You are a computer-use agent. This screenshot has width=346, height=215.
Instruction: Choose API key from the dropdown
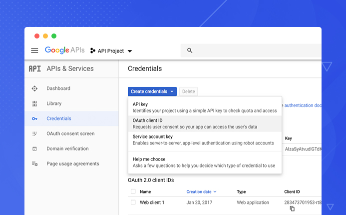(x=205, y=107)
